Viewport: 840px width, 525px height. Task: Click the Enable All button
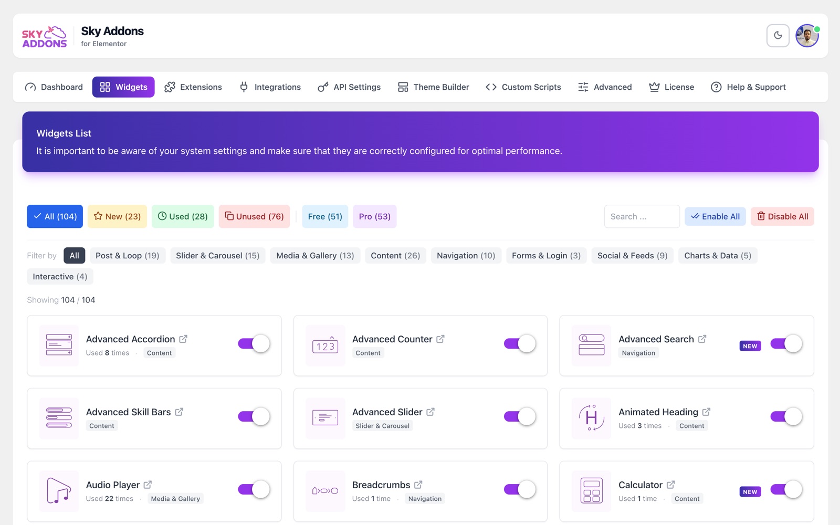tap(715, 216)
